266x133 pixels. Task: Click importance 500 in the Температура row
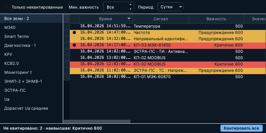(216, 26)
